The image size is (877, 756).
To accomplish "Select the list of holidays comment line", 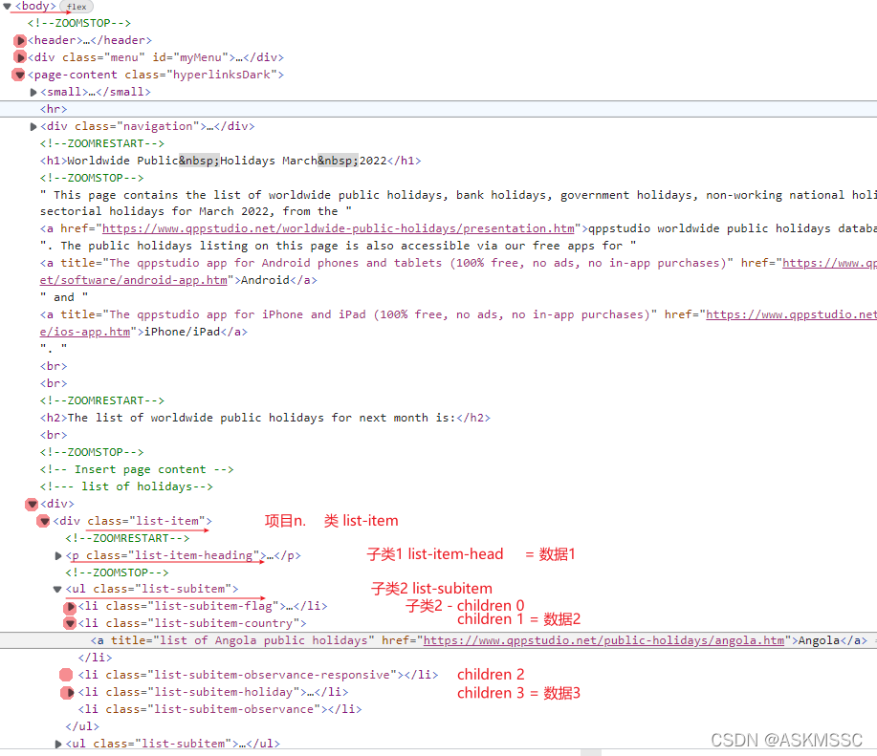I will click(x=126, y=486).
